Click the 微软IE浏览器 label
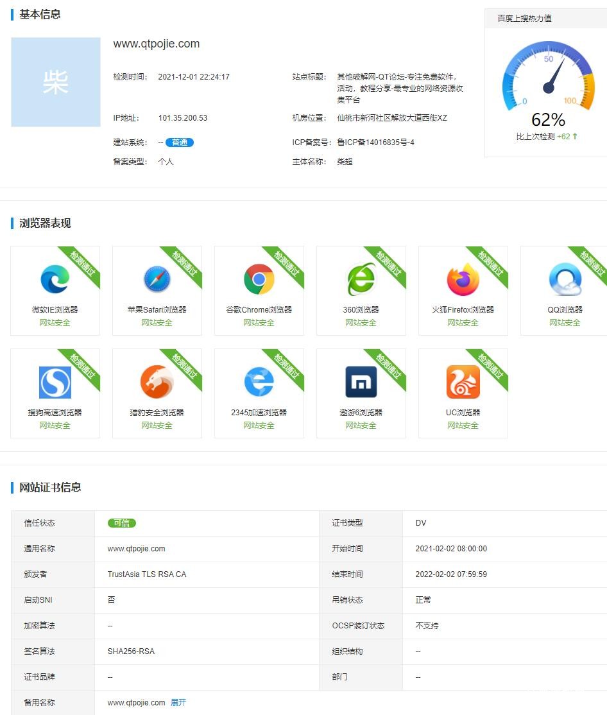This screenshot has width=607, height=715. [x=55, y=309]
